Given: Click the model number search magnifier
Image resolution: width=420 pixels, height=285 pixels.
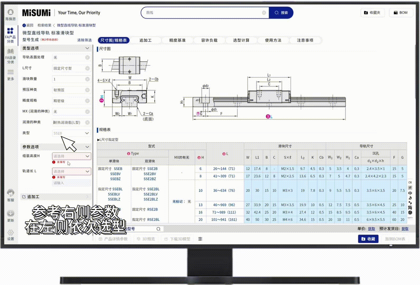Looking at the screenshot, I should (158, 229).
